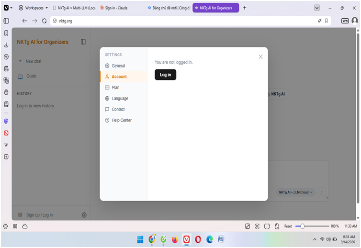Image resolution: width=361 pixels, height=248 pixels.
Task: Add a new web panel
Action: click(x=6, y=157)
